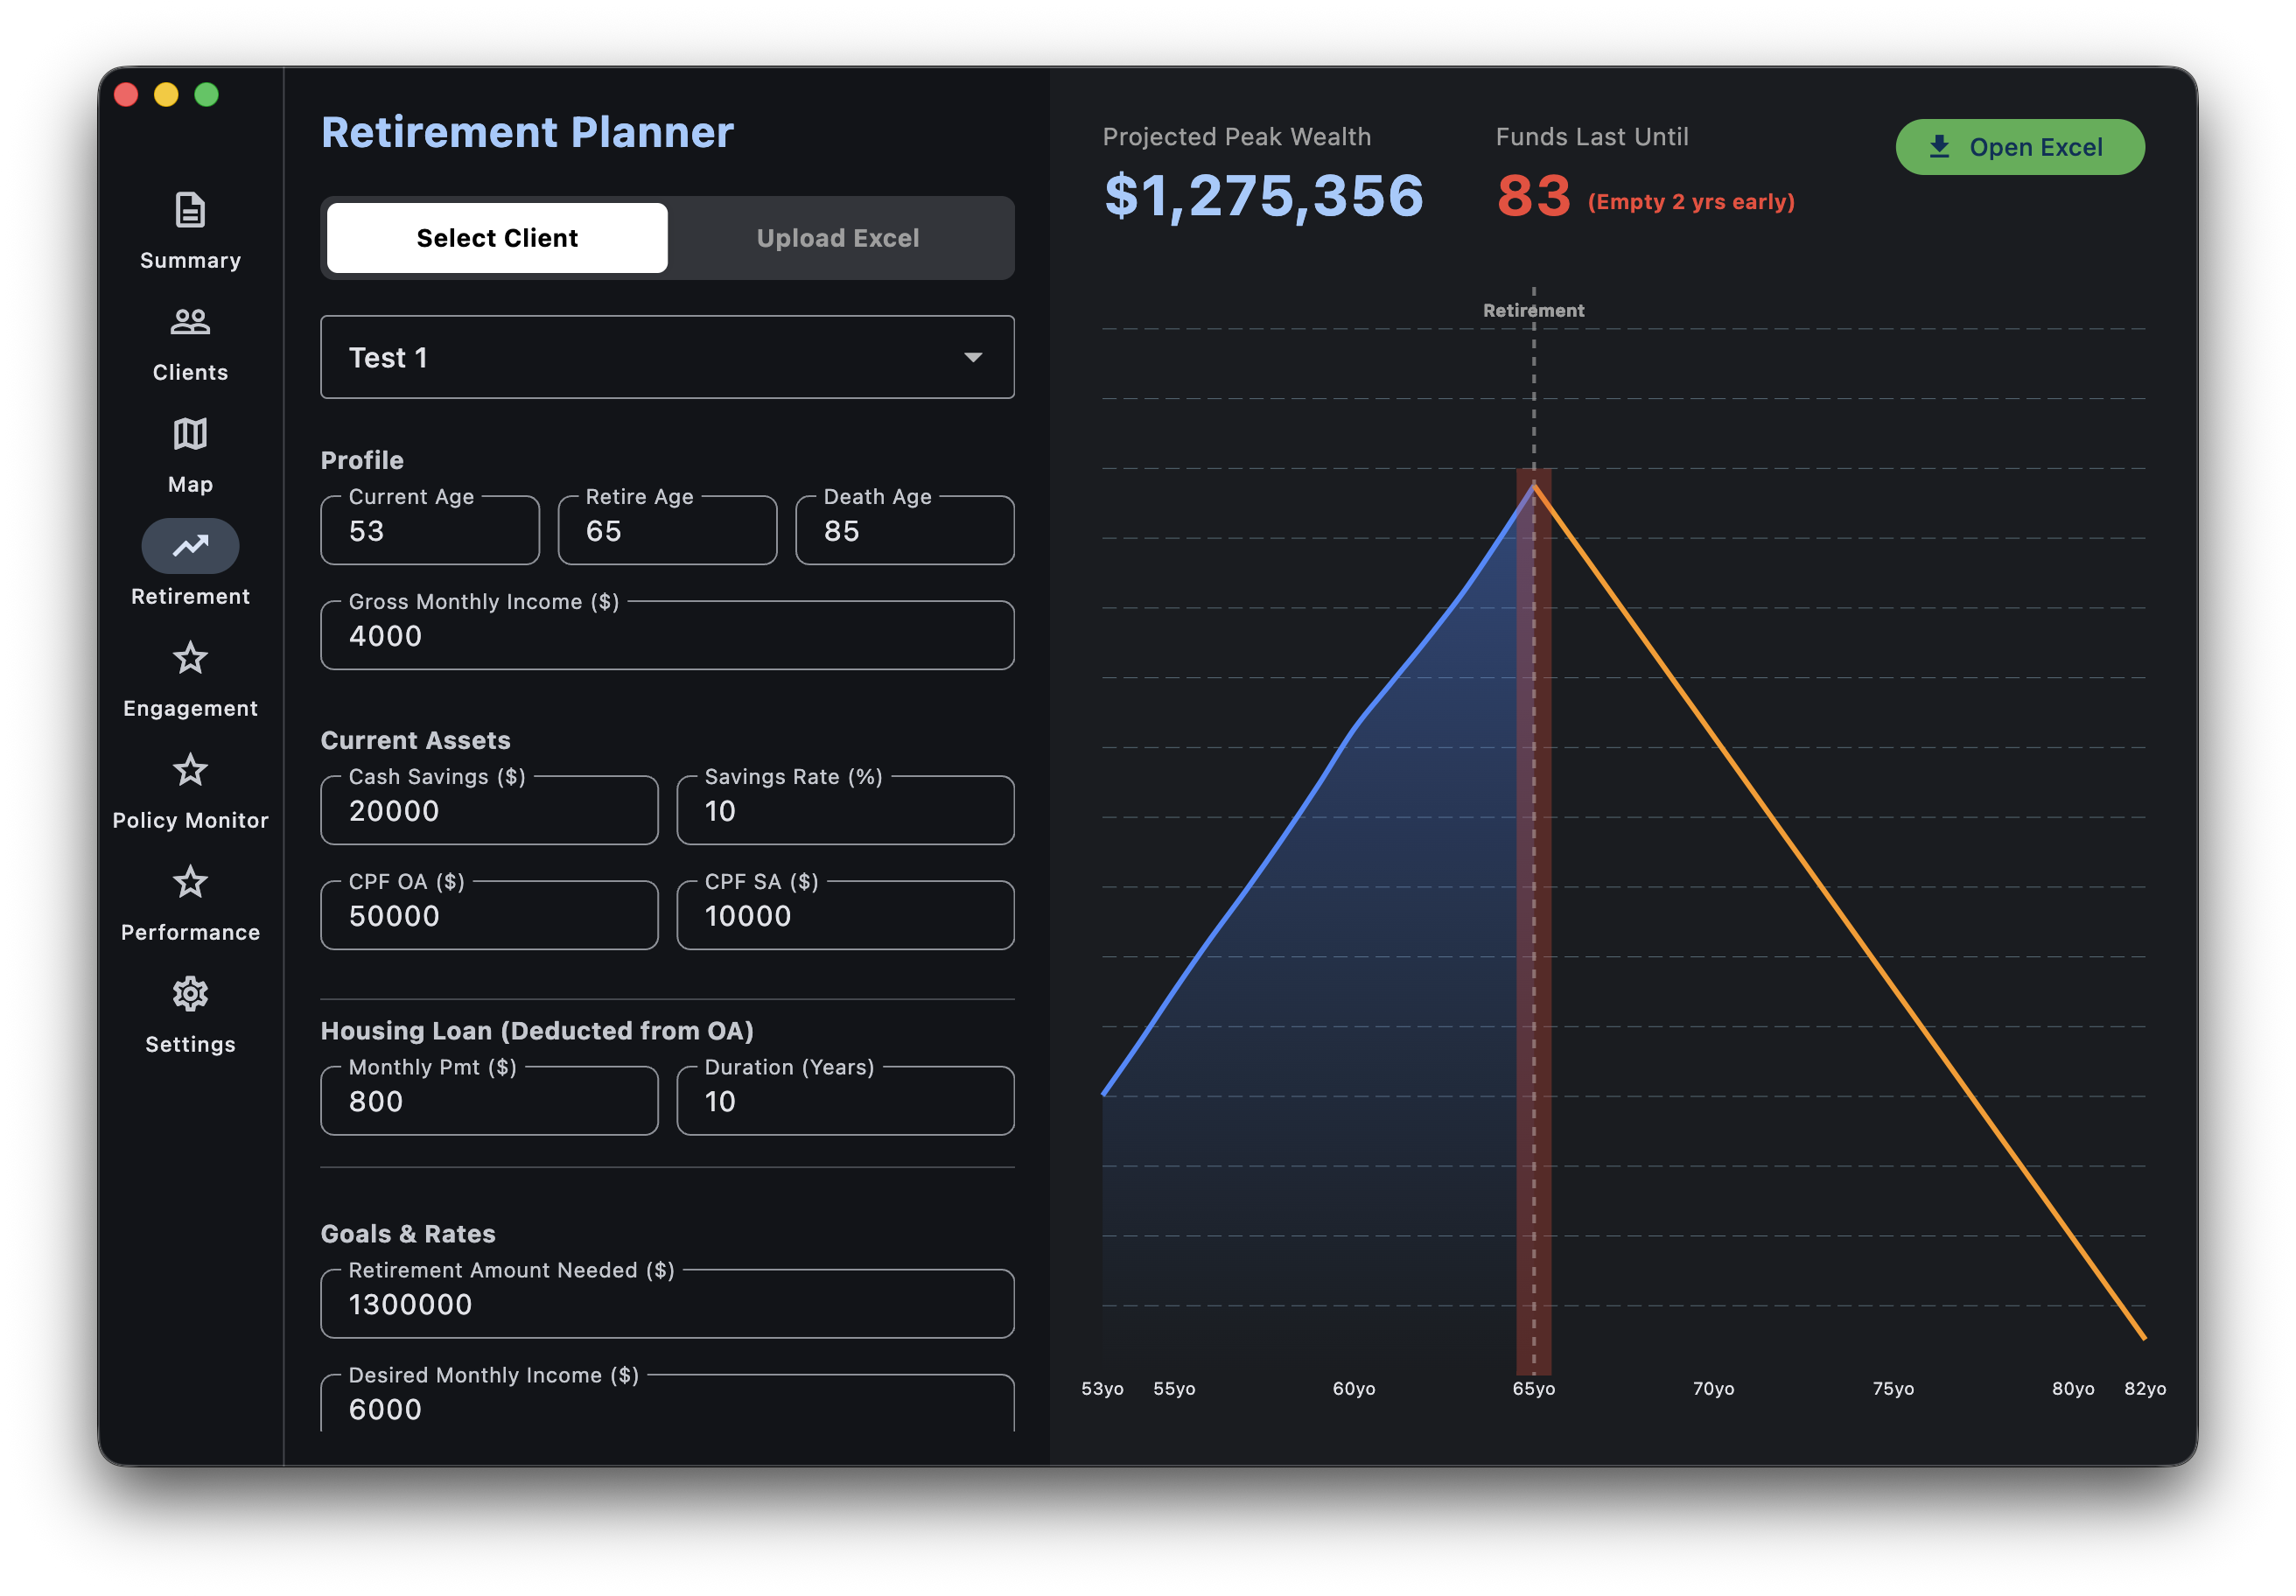Switch to Upload Excel tab

click(x=838, y=238)
